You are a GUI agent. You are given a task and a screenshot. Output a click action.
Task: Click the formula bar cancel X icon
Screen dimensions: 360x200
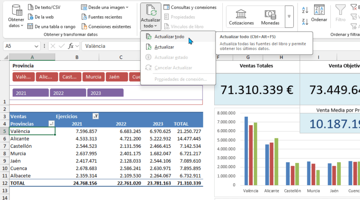[x=53, y=46]
